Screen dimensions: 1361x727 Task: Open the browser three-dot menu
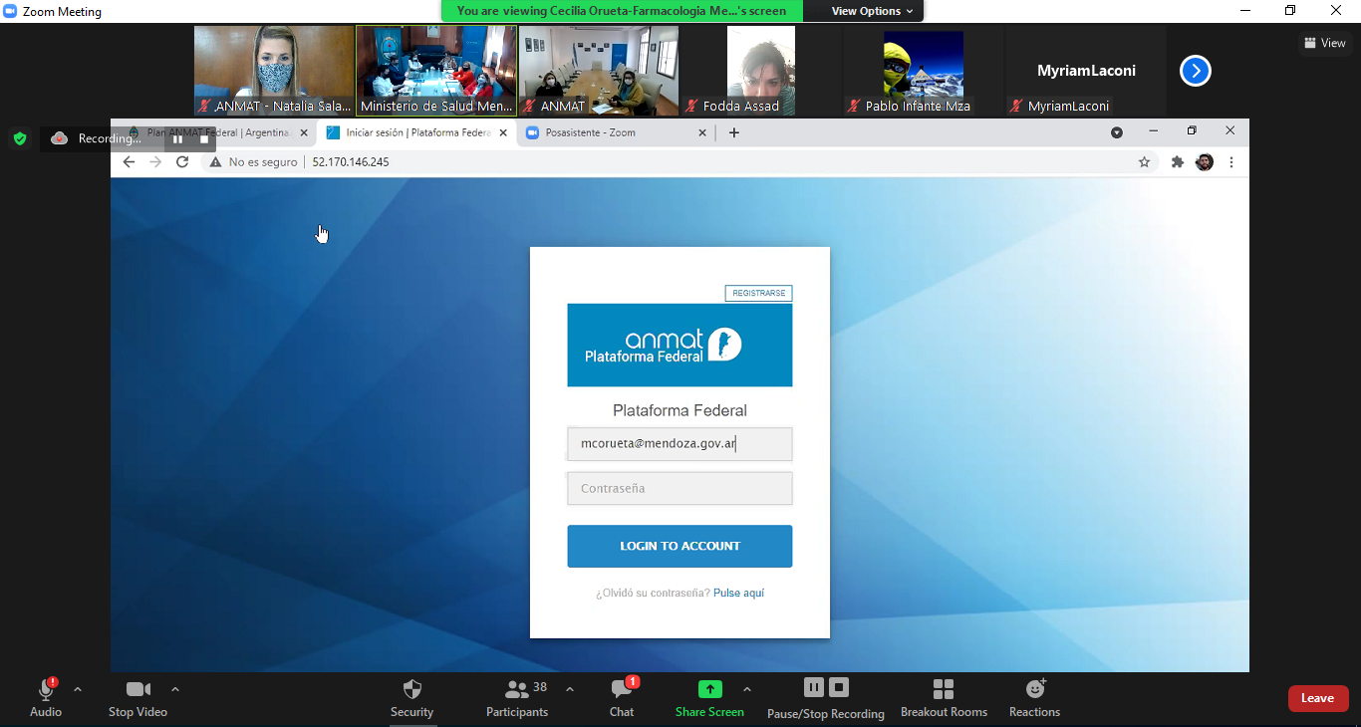click(x=1231, y=161)
